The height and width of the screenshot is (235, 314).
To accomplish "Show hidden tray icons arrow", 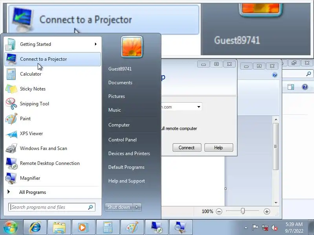I will point(246,228).
